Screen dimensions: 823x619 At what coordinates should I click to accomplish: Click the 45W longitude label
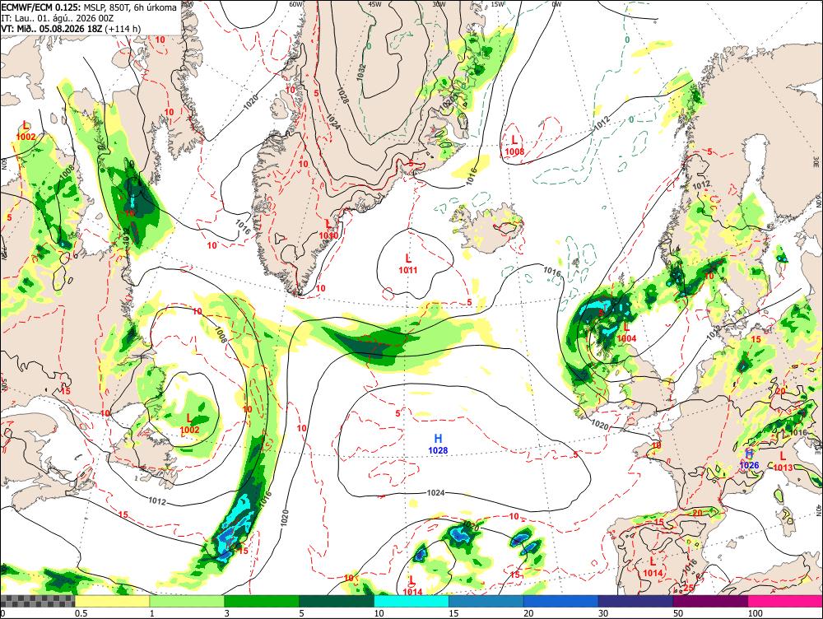pos(374,3)
